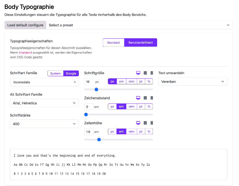The width and height of the screenshot is (239, 186).
Task: Set Schriftgröße unit to rem
Action: click(x=131, y=81)
